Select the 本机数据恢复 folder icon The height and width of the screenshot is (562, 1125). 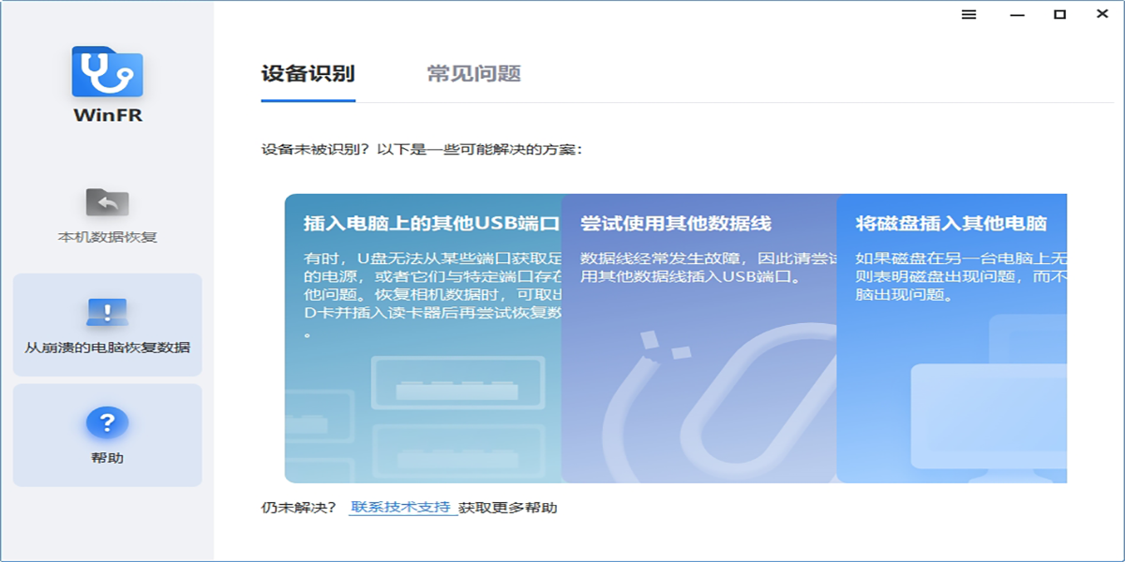point(107,201)
